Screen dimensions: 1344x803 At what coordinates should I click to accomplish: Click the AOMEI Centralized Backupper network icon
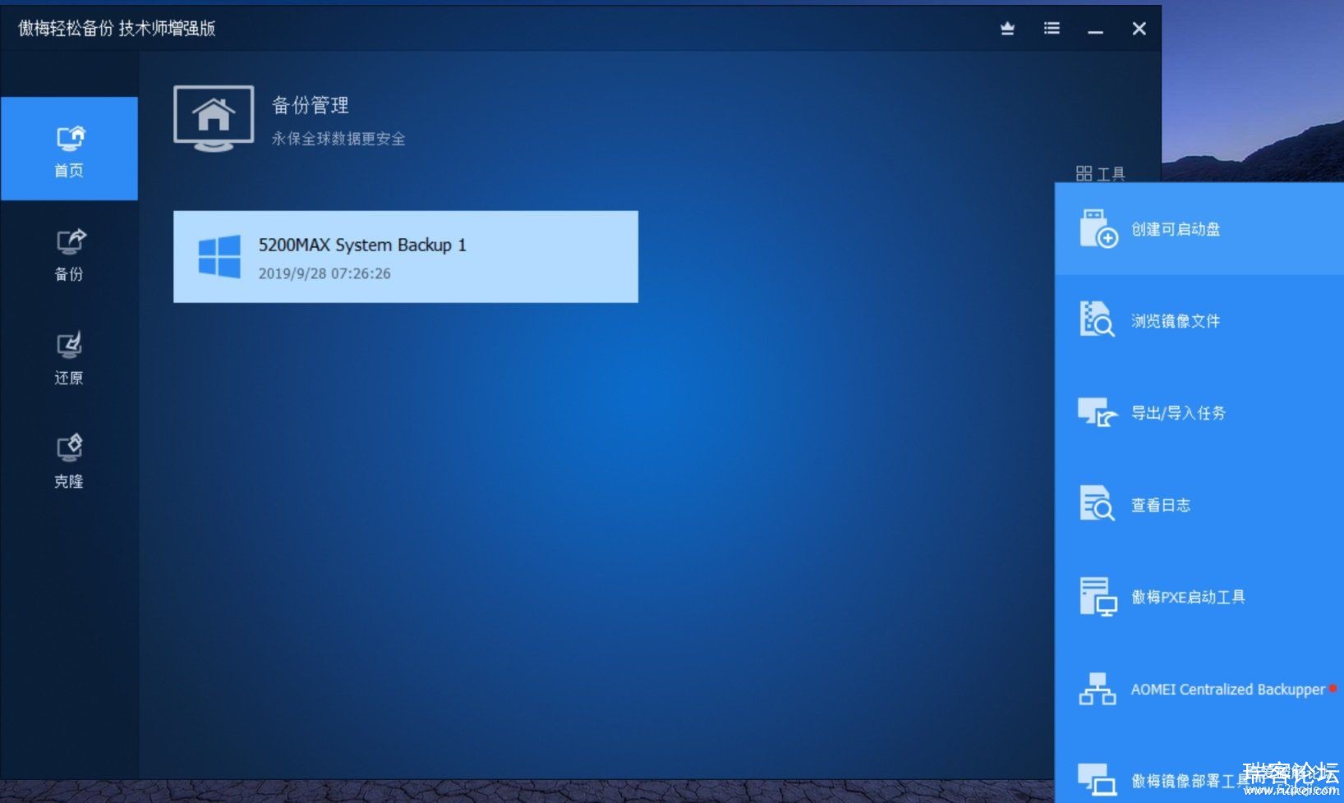pos(1098,689)
